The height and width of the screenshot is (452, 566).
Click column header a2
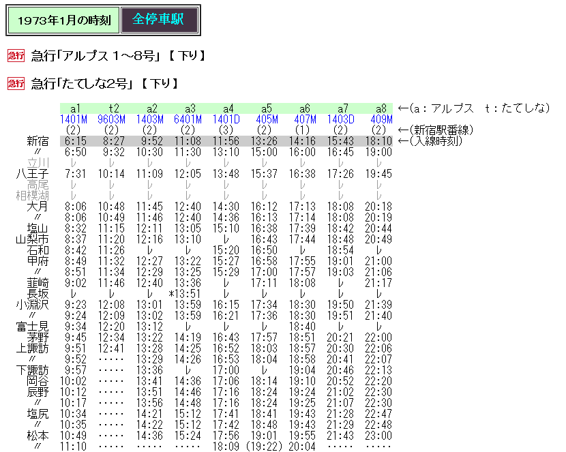click(x=152, y=108)
